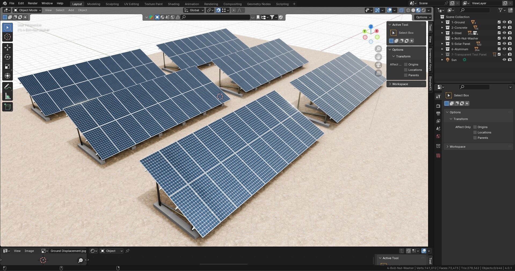
Task: Expand Workspace panel in properties editor
Action: point(457,147)
